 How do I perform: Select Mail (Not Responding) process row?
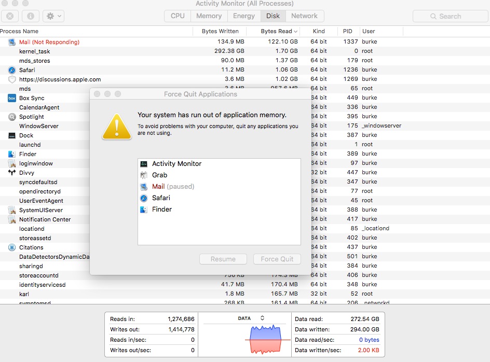point(245,42)
